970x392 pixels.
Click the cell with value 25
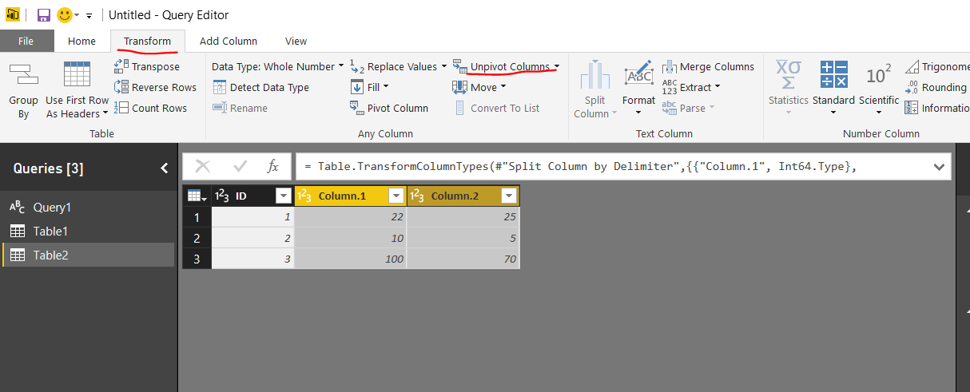pyautogui.click(x=463, y=216)
